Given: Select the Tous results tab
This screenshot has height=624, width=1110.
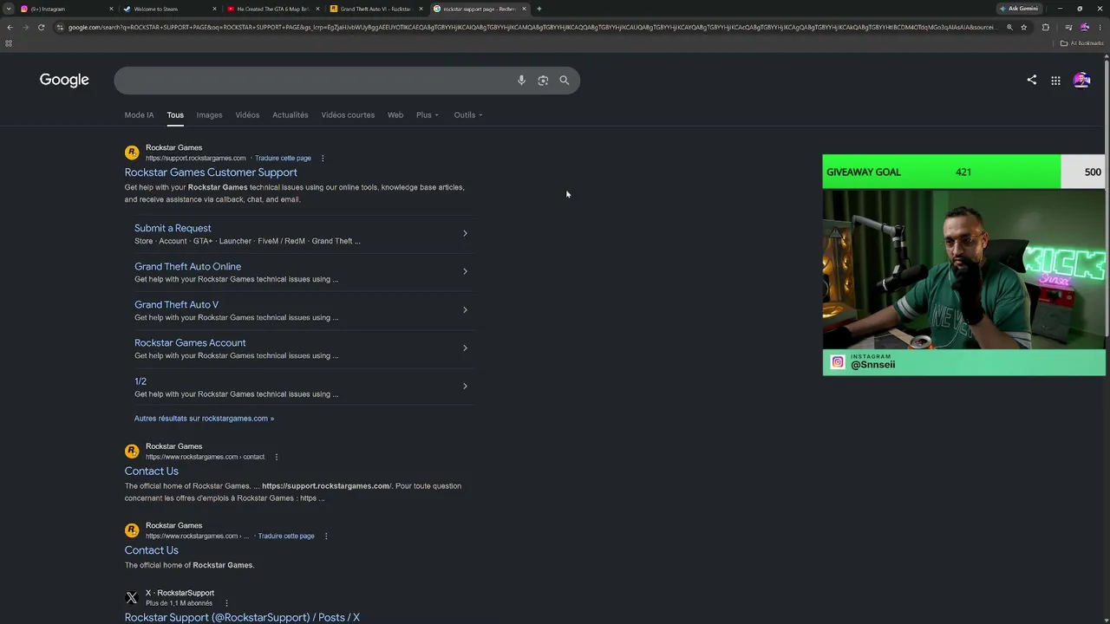Looking at the screenshot, I should [175, 115].
